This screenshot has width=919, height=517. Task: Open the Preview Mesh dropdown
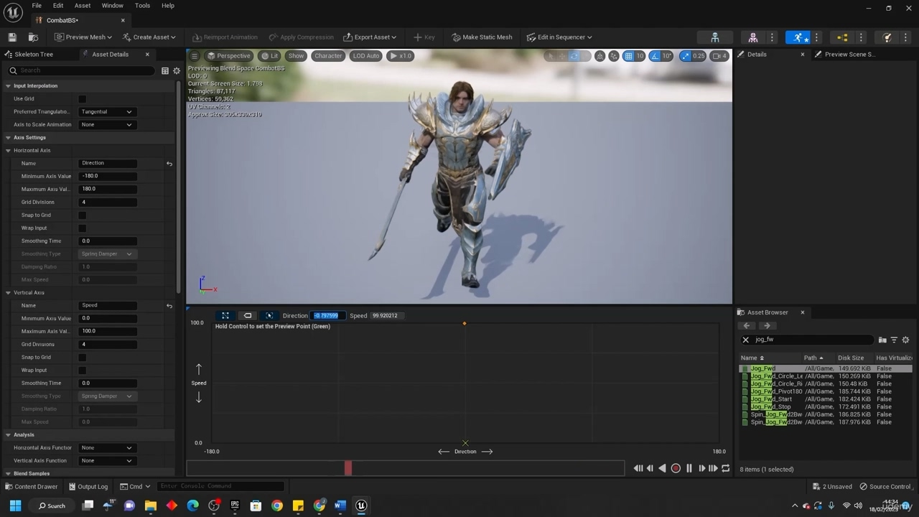[x=83, y=37]
